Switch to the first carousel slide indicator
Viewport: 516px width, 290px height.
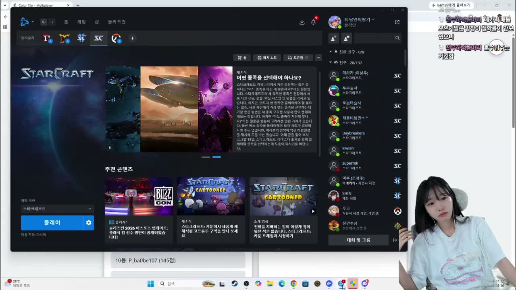coord(206,157)
